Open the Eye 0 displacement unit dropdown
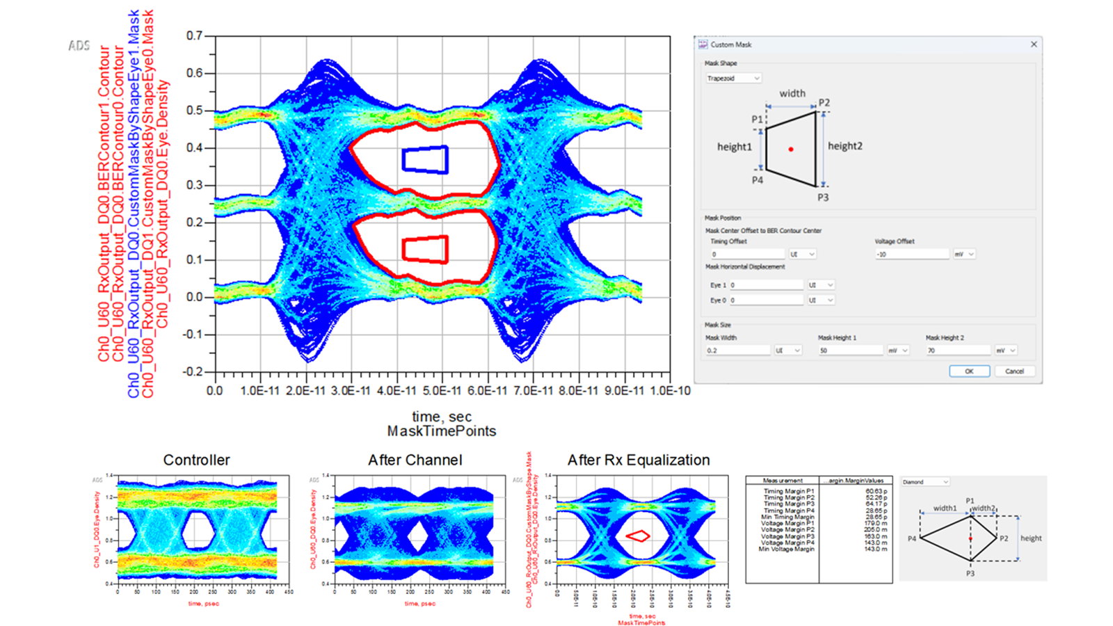The height and width of the screenshot is (626, 1113). [x=820, y=300]
